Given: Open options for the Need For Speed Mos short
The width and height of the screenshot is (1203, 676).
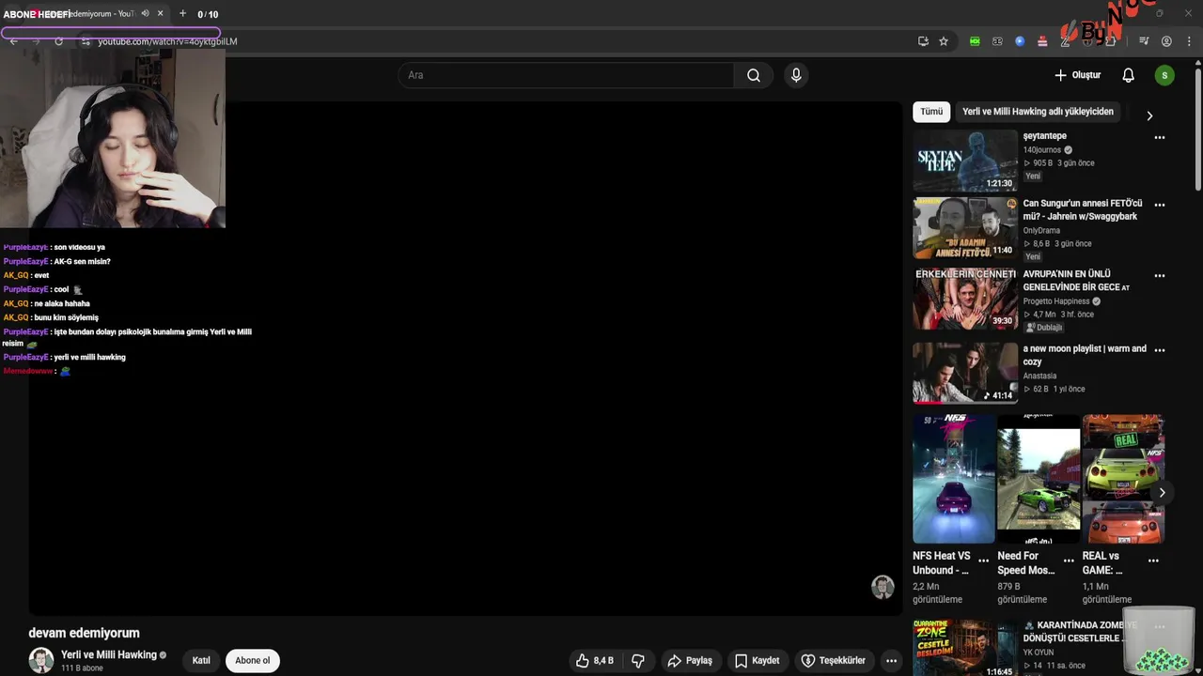Looking at the screenshot, I should click(1069, 561).
